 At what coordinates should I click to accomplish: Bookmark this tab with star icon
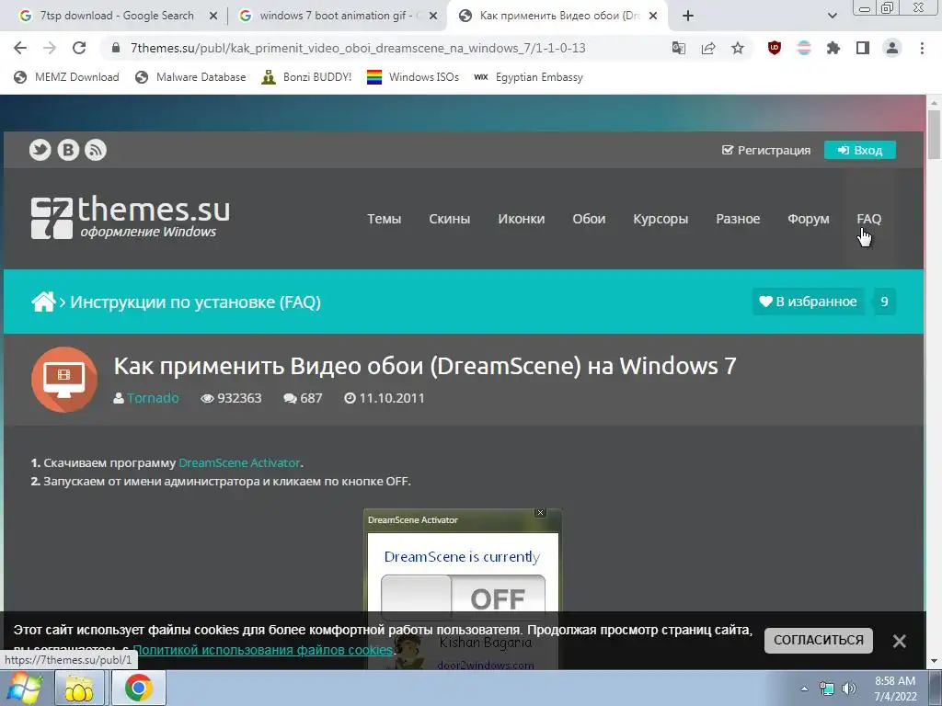(738, 48)
